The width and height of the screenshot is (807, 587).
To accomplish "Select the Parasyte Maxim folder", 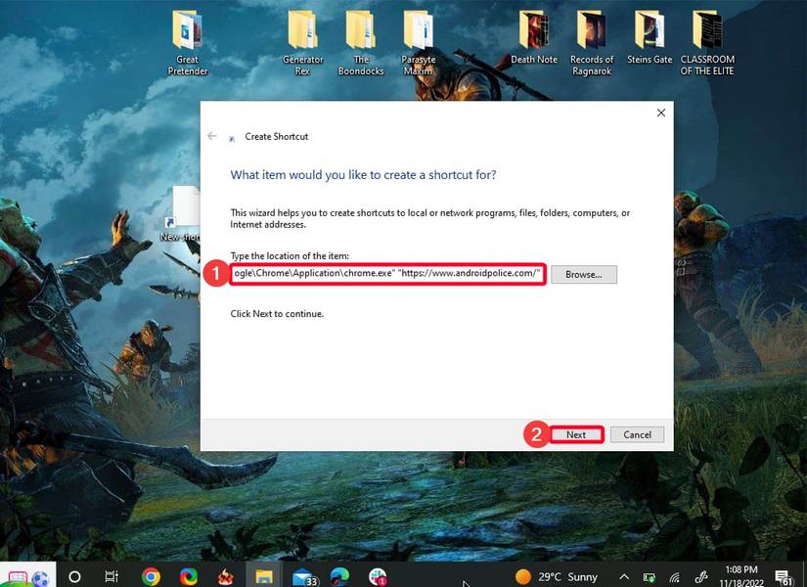I will (418, 43).
